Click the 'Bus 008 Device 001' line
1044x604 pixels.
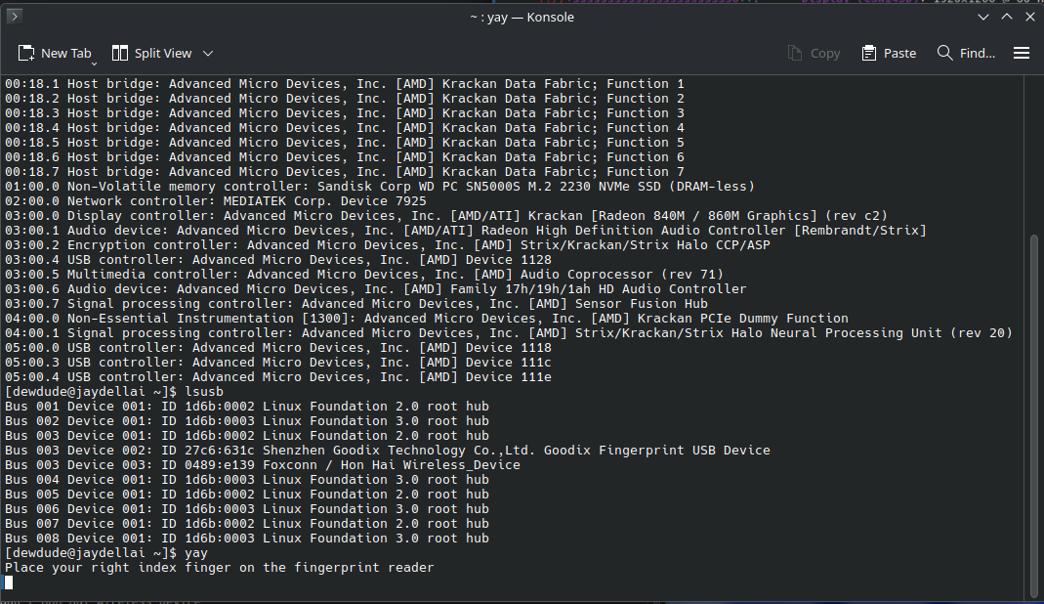(247, 538)
